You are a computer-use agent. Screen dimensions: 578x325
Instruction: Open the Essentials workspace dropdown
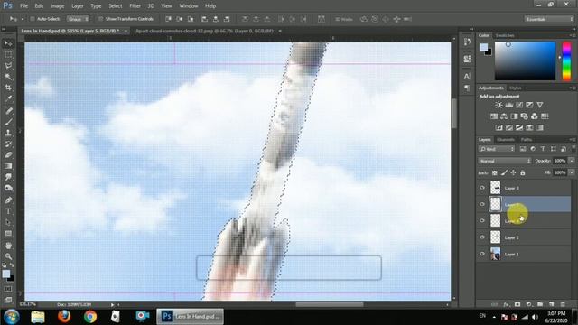549,19
